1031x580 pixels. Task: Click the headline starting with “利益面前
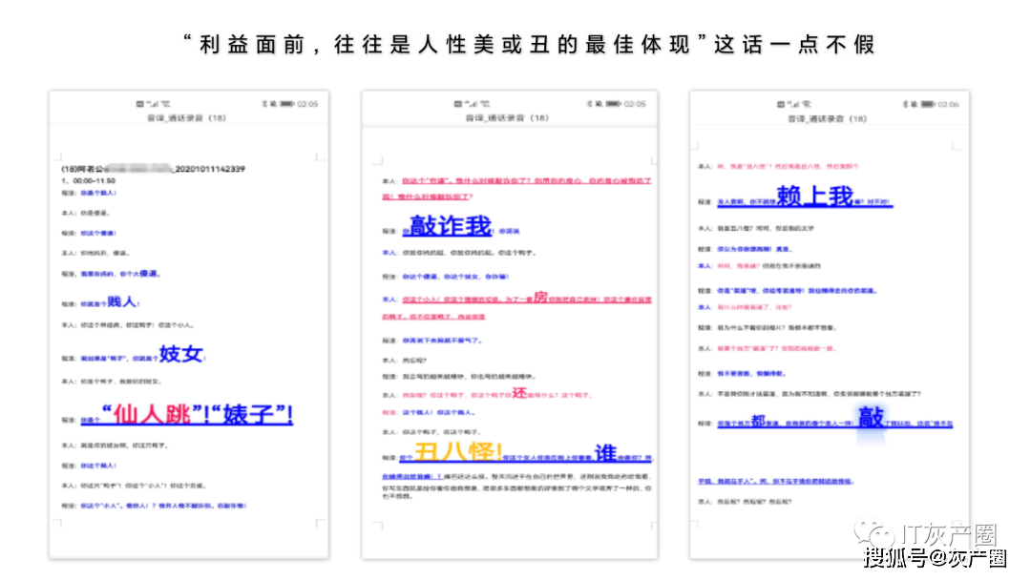point(529,45)
